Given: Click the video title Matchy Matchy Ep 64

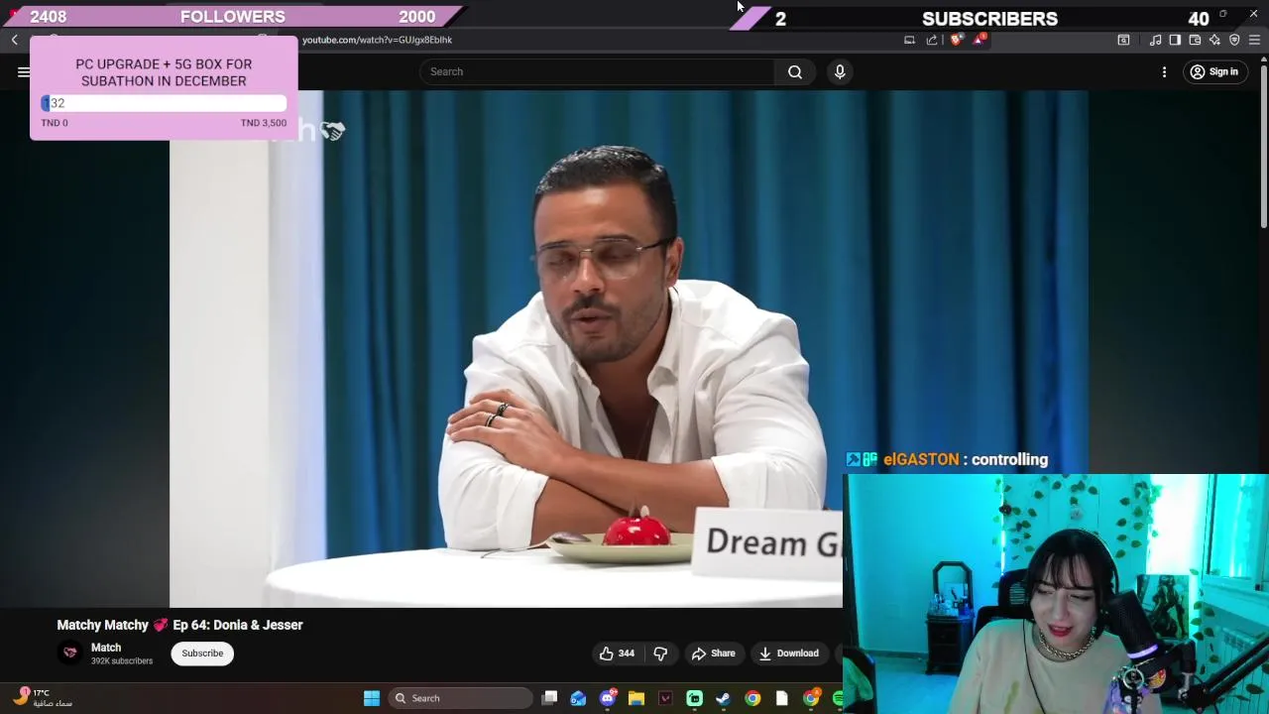Looking at the screenshot, I should coord(179,625).
